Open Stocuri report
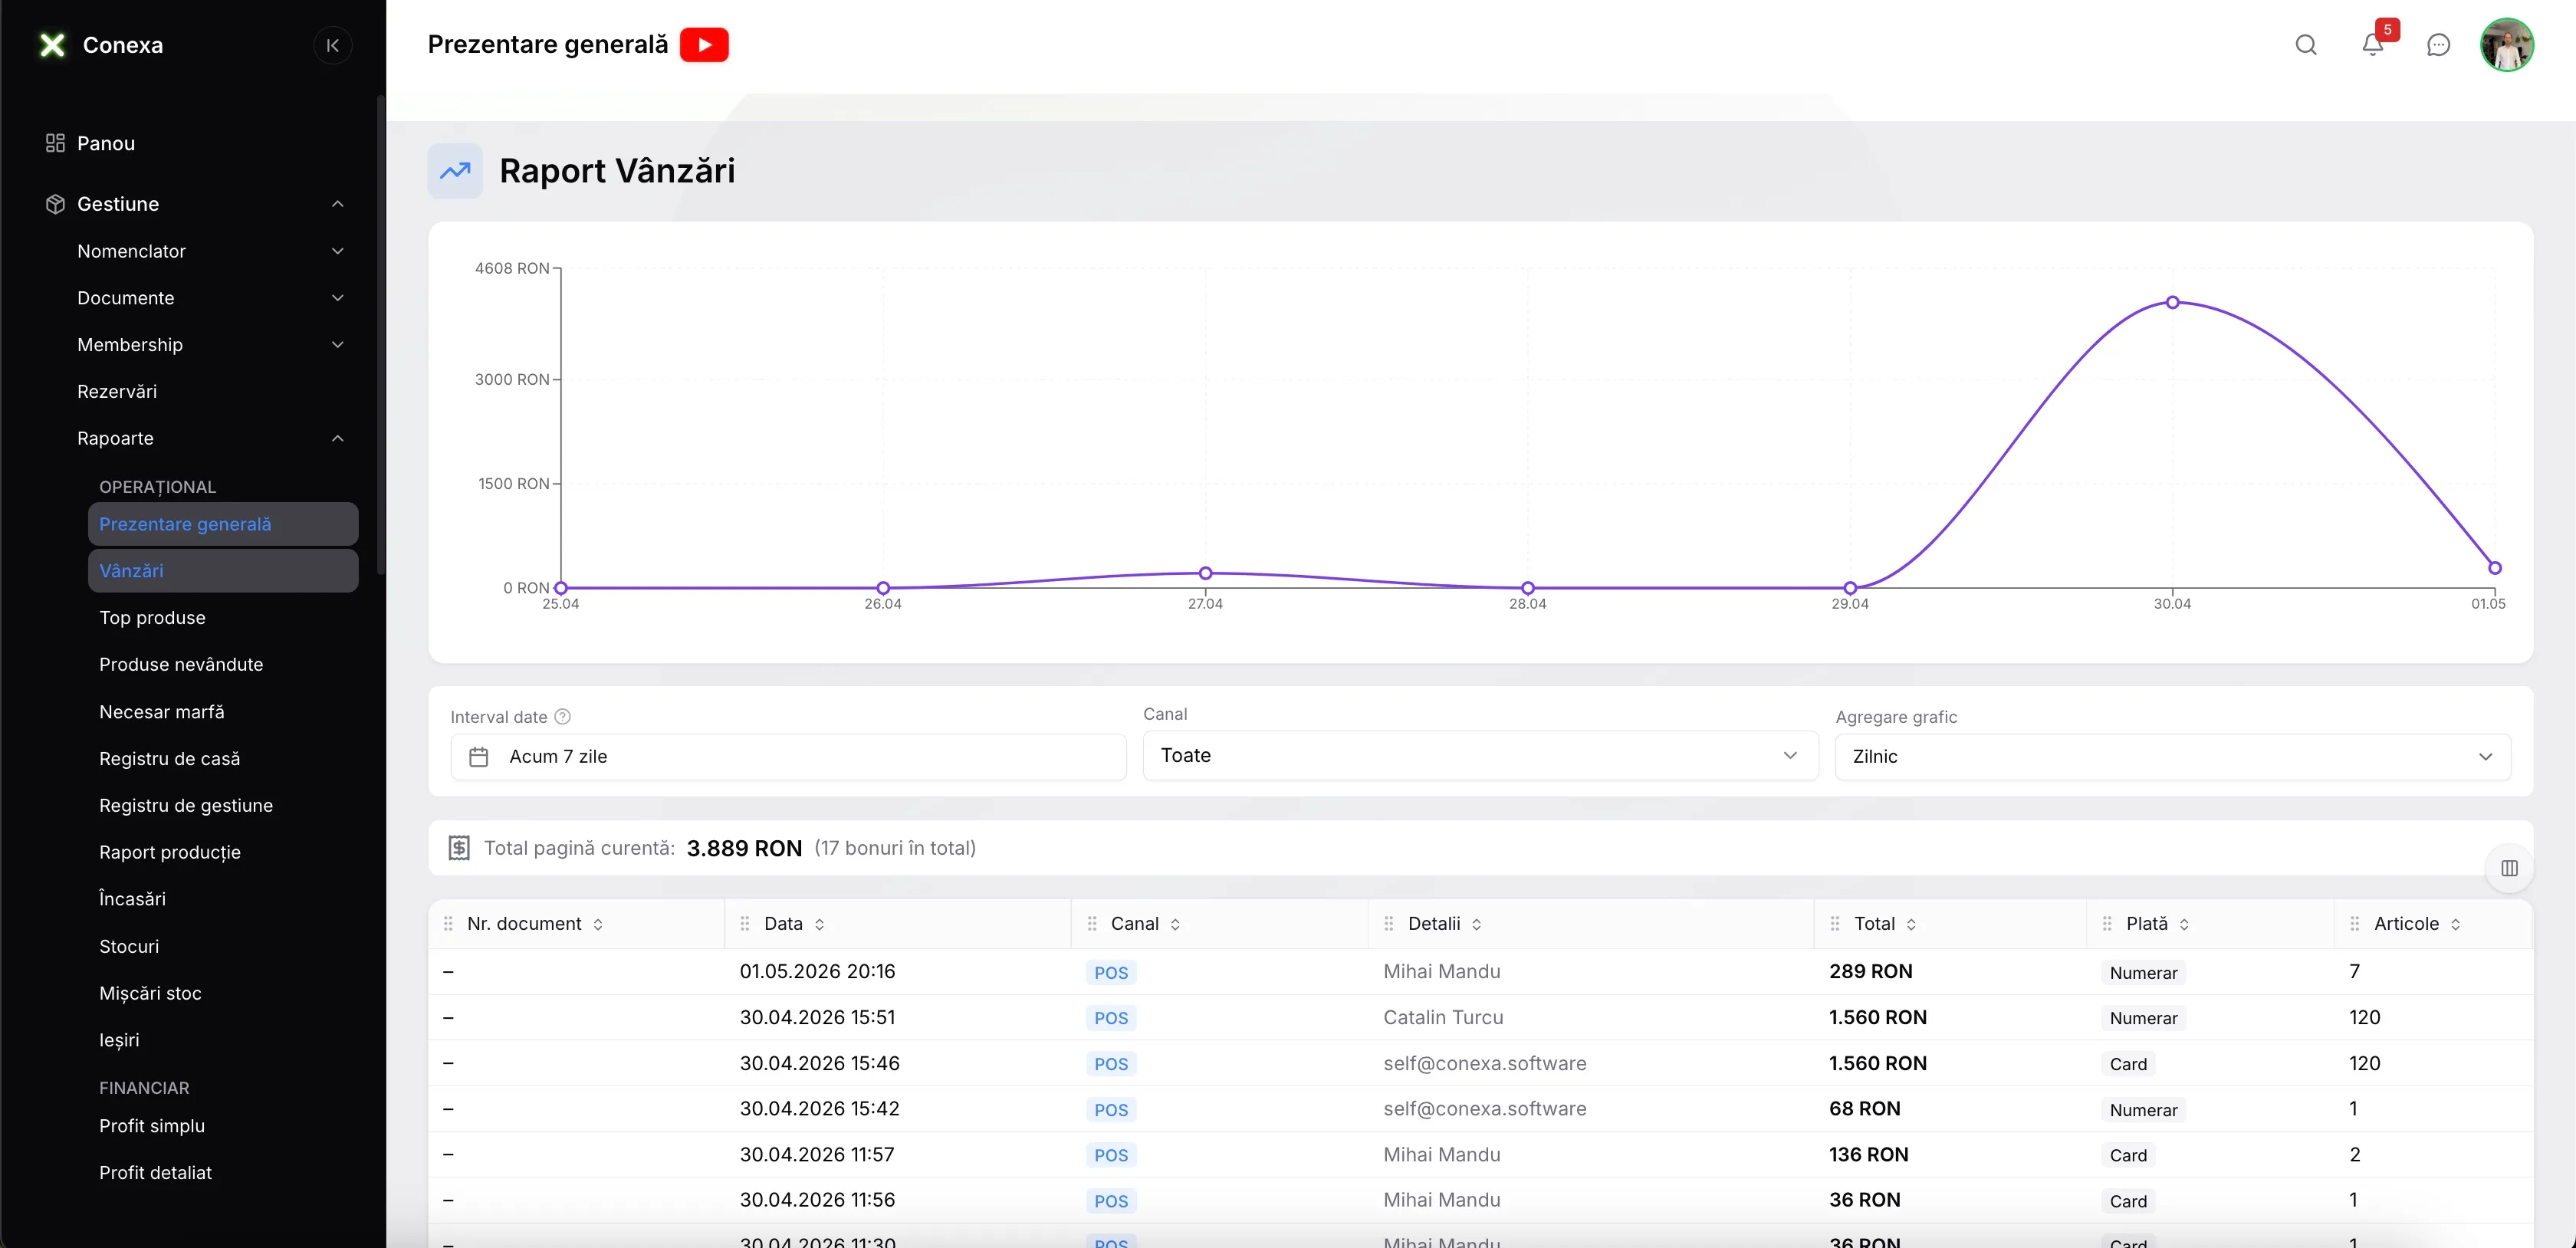This screenshot has height=1248, width=2576. pyautogui.click(x=129, y=947)
